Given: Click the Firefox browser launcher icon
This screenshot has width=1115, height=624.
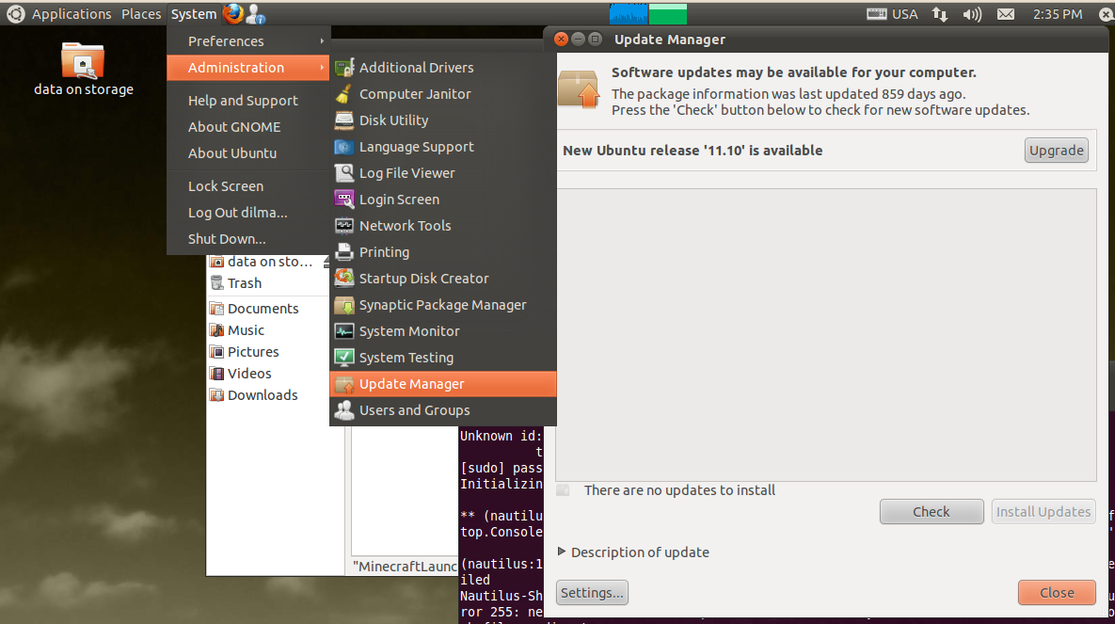Looking at the screenshot, I should click(x=232, y=13).
